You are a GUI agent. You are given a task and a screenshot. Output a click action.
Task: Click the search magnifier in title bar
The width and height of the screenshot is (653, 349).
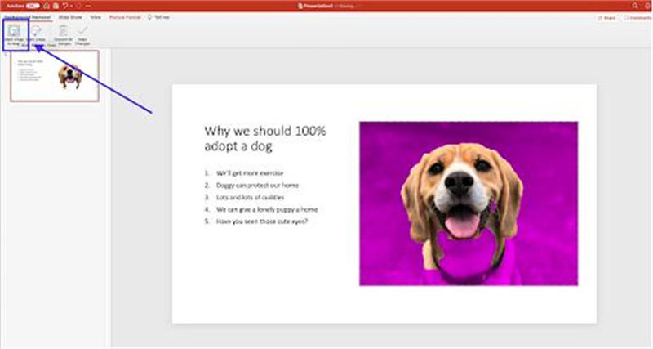[635, 6]
